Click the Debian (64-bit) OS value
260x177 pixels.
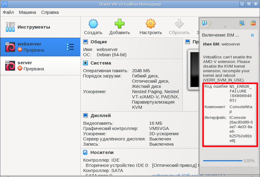112,55
